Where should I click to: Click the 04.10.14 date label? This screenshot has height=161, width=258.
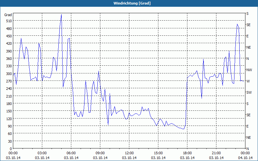click(245, 158)
